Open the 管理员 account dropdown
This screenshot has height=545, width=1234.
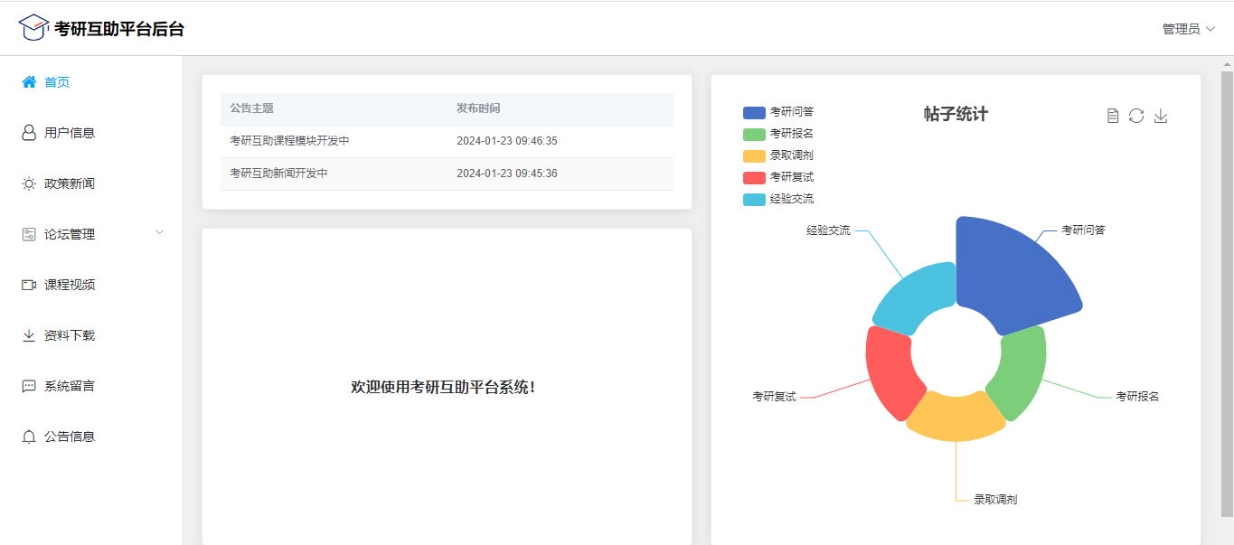click(x=1188, y=29)
